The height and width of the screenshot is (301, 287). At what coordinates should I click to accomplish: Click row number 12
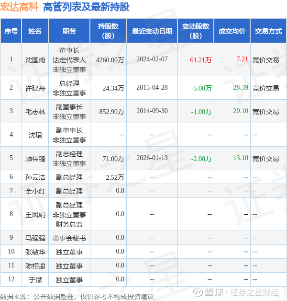(11, 279)
